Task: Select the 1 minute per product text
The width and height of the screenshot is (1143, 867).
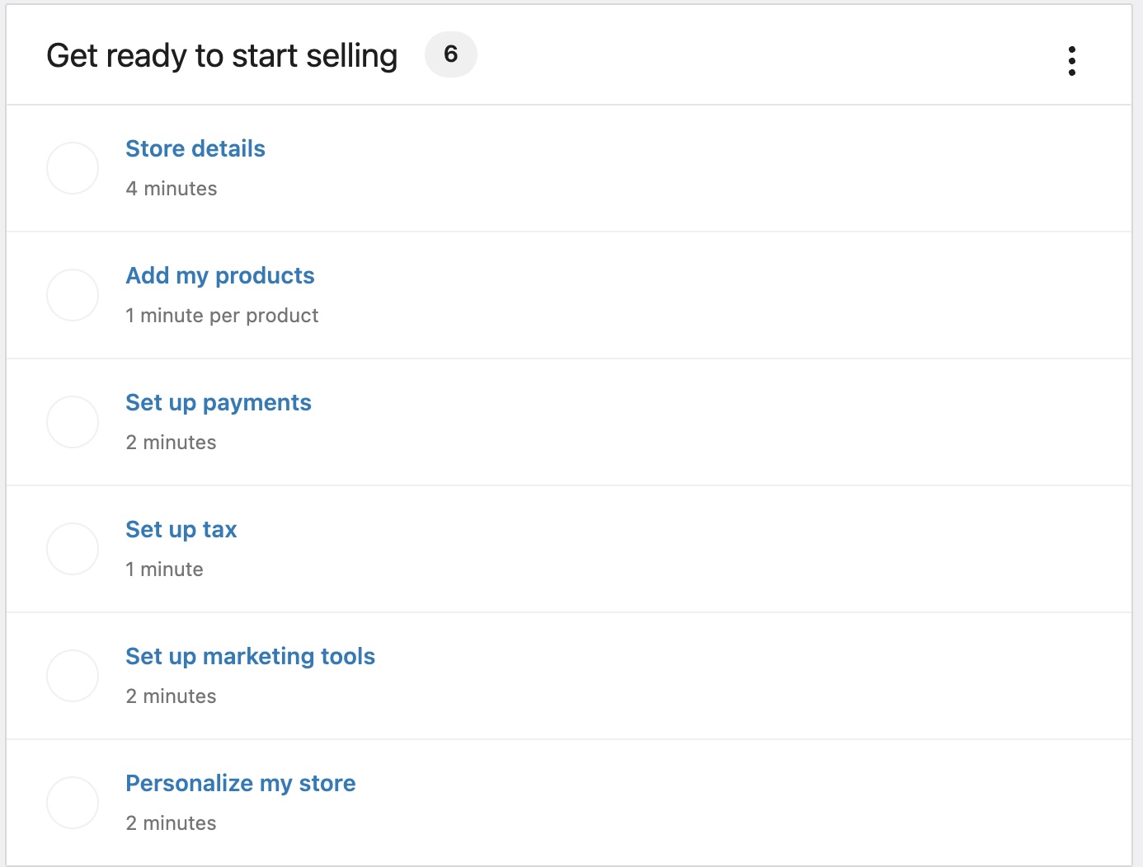Action: [222, 316]
